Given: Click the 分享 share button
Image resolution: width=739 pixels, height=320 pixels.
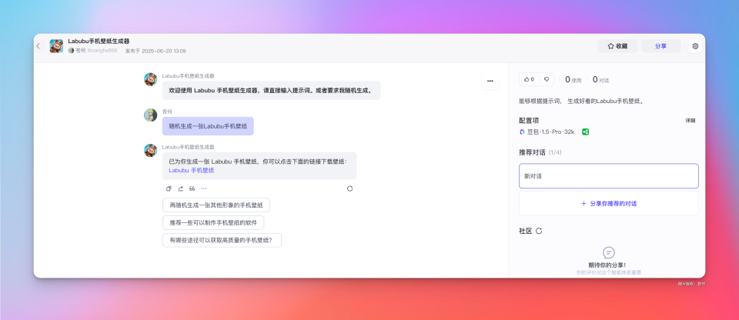Looking at the screenshot, I should [x=660, y=46].
